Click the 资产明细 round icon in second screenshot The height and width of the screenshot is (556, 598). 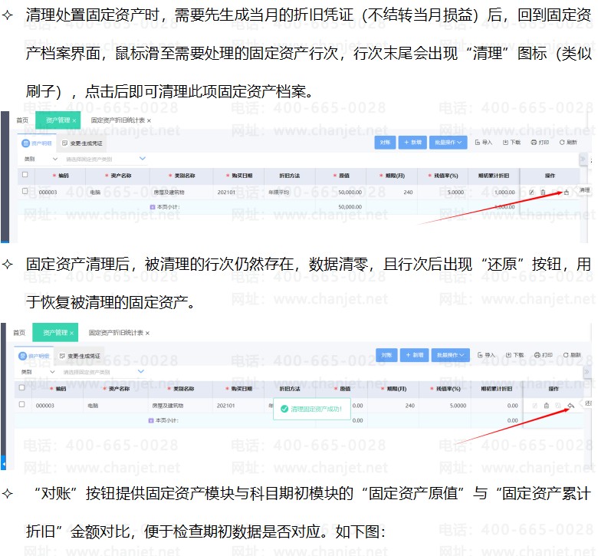[22, 356]
